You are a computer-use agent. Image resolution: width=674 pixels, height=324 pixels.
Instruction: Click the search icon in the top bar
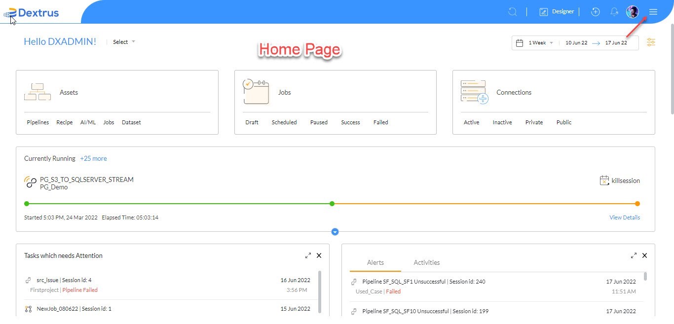513,12
